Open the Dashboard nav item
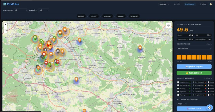 [190, 4]
